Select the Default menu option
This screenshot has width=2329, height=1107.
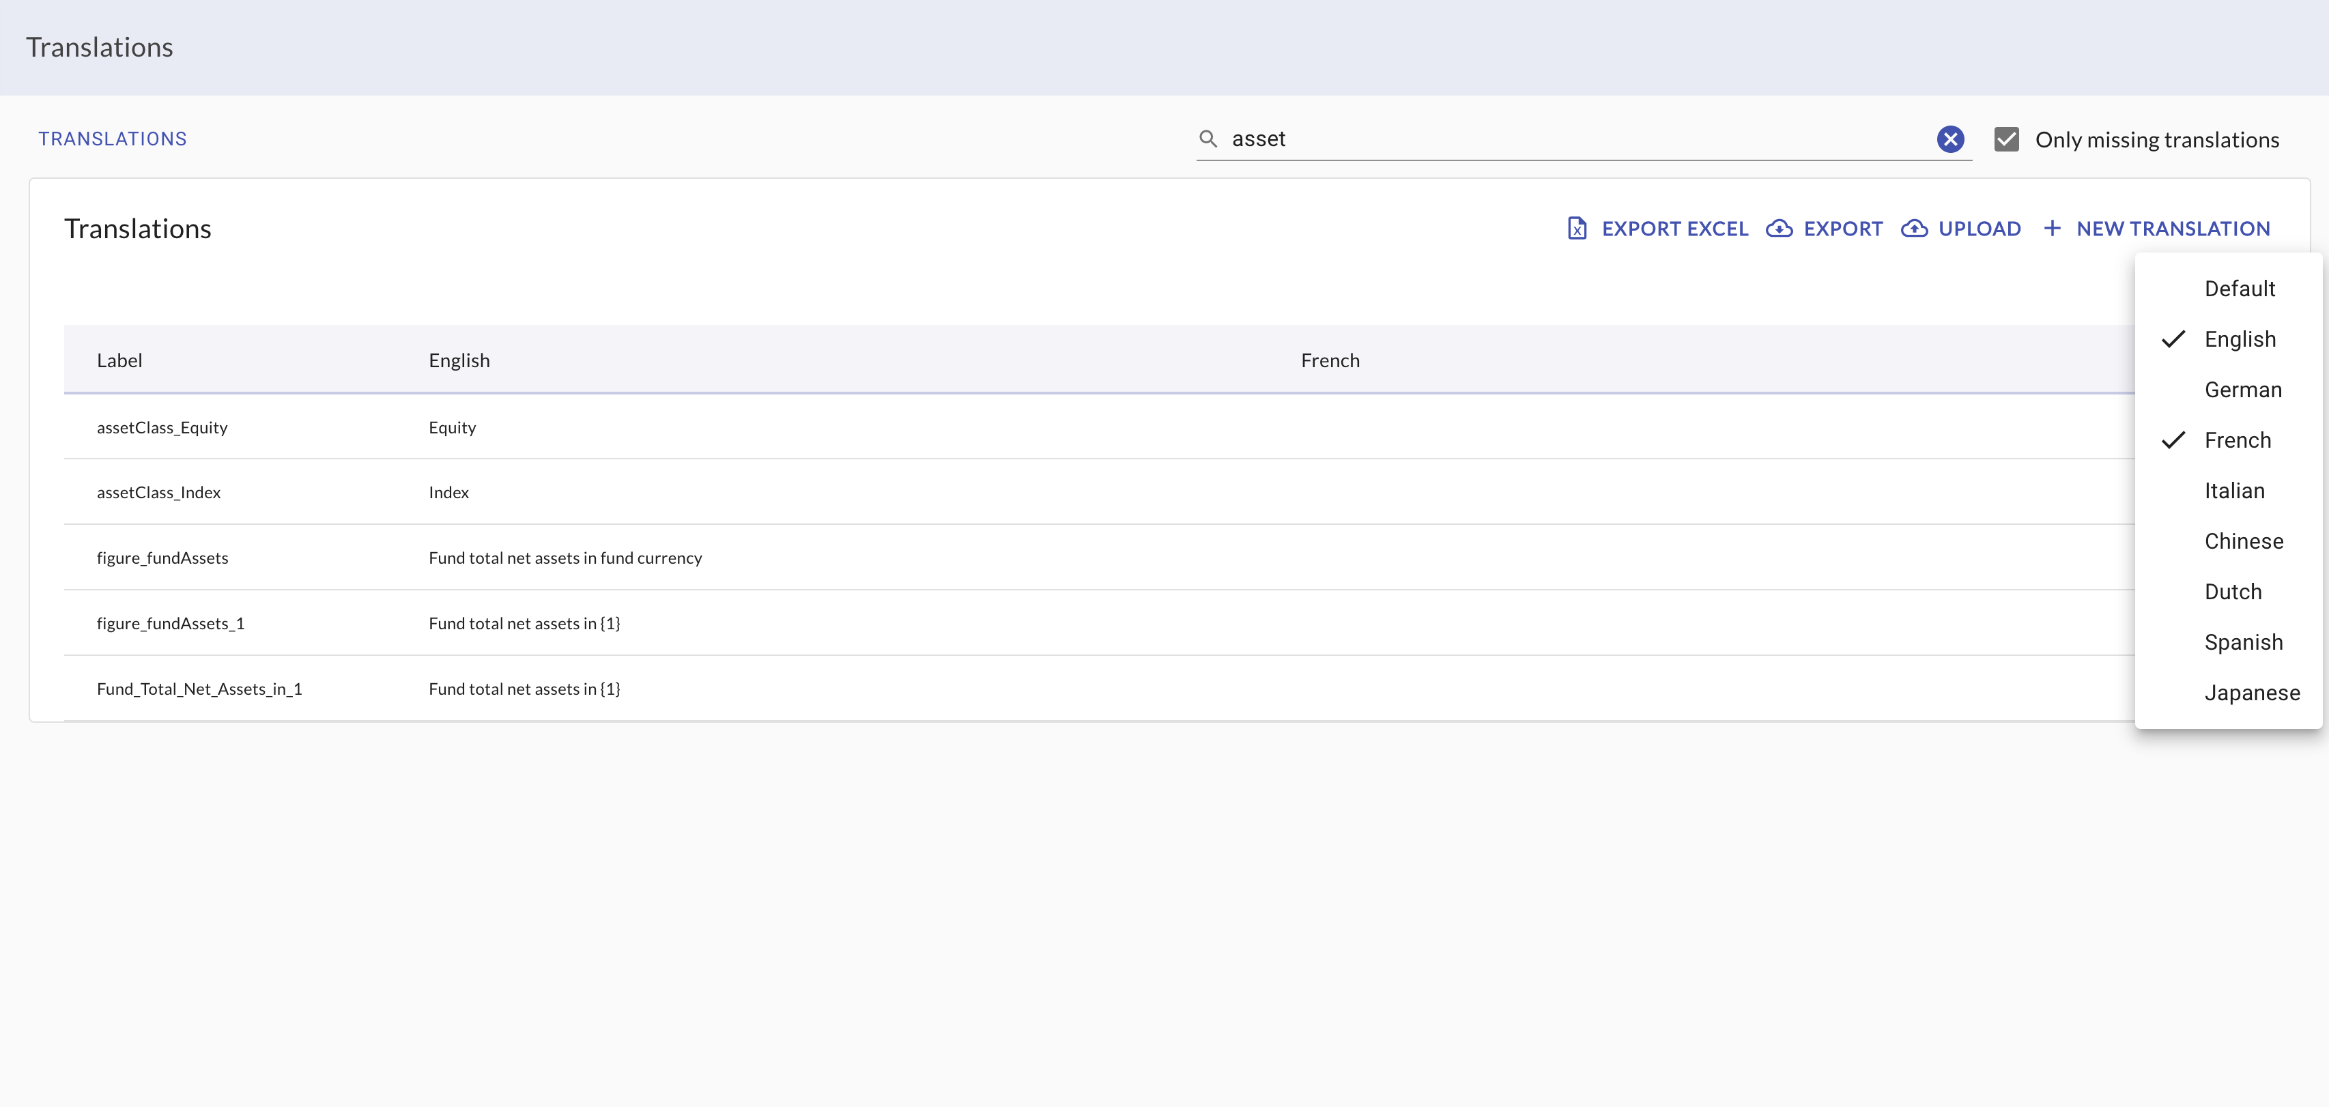point(2239,288)
